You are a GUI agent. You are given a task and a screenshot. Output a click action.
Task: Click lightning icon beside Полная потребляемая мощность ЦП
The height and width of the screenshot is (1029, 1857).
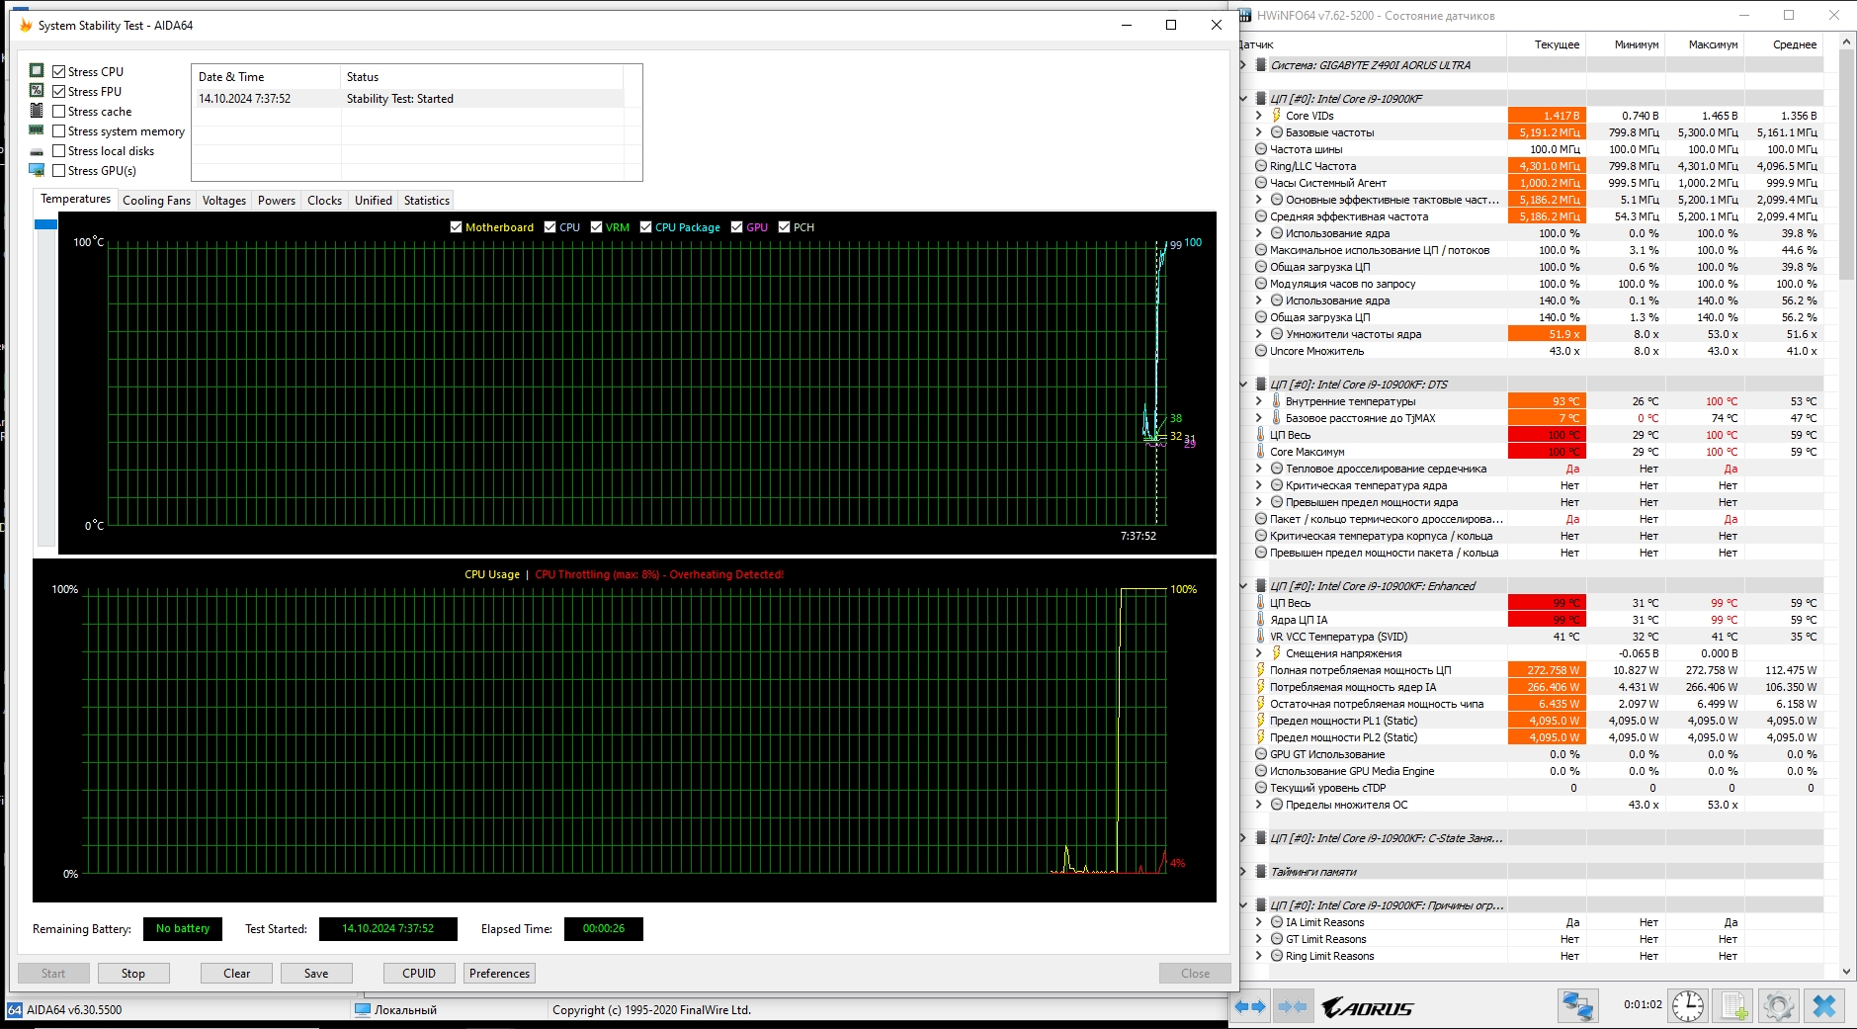point(1261,670)
